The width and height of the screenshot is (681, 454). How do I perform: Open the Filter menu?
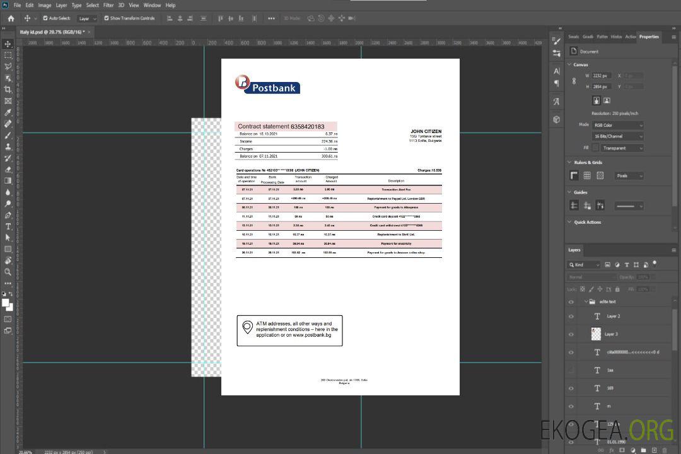pyautogui.click(x=108, y=5)
